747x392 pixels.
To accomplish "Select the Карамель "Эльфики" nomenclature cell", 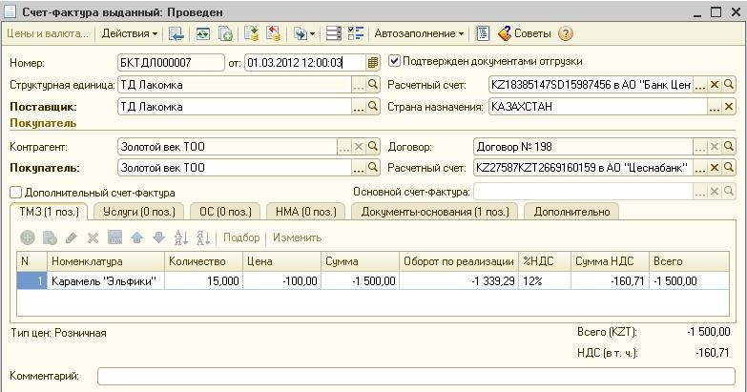I will click(105, 281).
